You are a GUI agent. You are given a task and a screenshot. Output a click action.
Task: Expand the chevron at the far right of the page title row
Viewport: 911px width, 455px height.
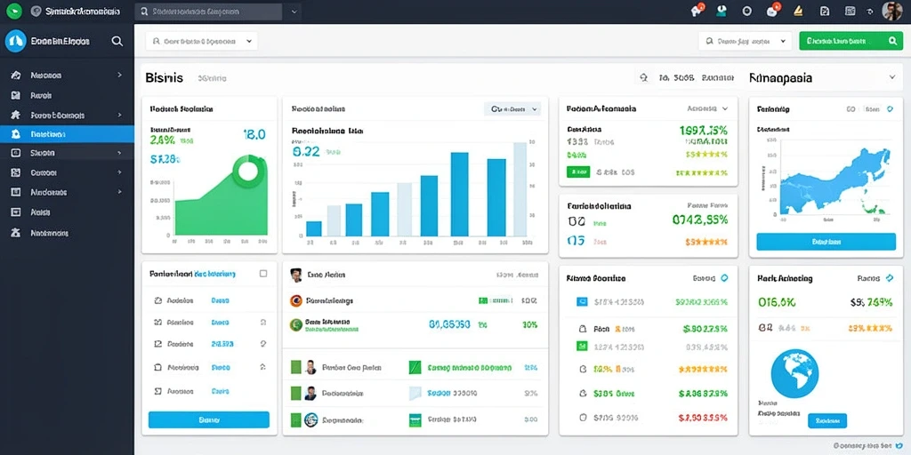click(x=891, y=77)
